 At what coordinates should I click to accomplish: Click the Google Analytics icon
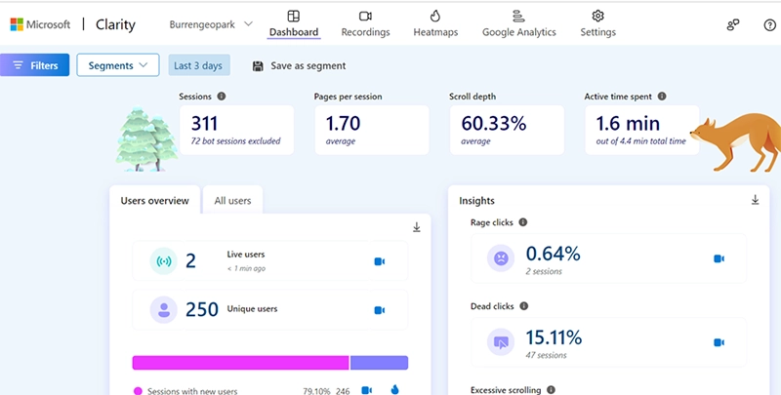tap(518, 16)
